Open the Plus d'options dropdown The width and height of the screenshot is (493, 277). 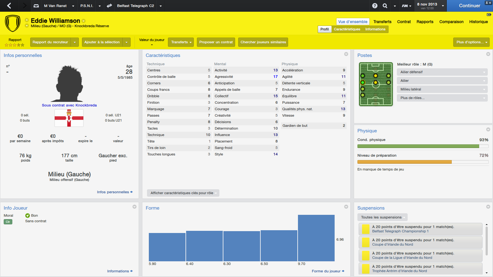[x=471, y=42]
